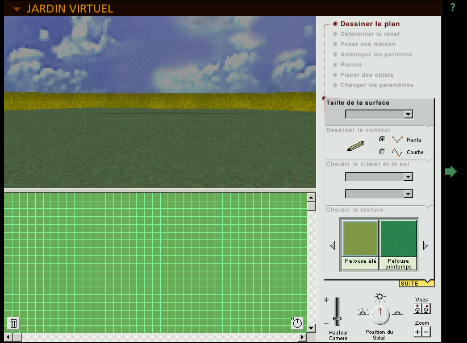467x343 pixels.
Task: Select the Recte line radio button
Action: (x=382, y=139)
